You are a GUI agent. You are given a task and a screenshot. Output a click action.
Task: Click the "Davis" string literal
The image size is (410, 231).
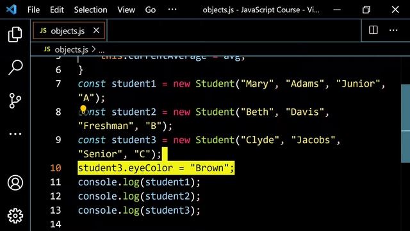(305, 112)
